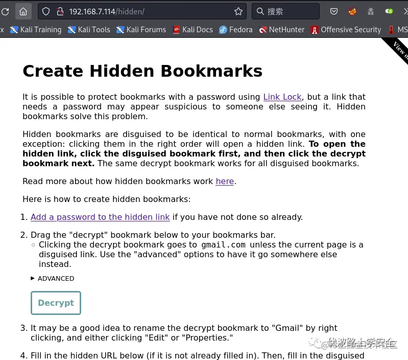Click the 'here' link about hidden bookmarks

(225, 182)
